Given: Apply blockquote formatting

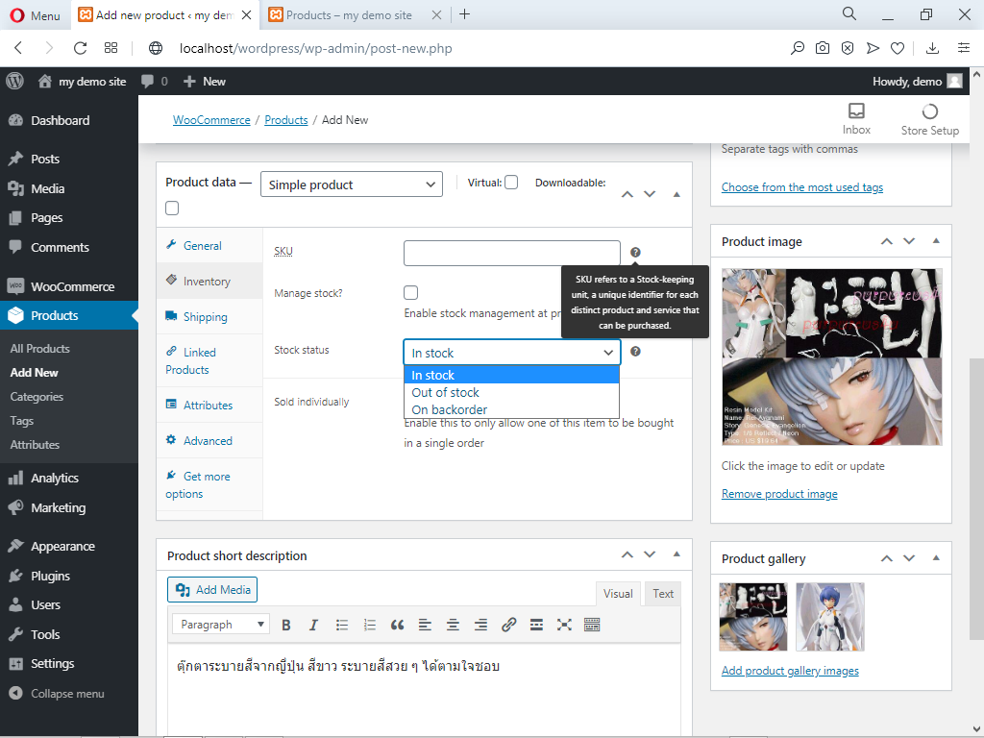Looking at the screenshot, I should pos(397,625).
